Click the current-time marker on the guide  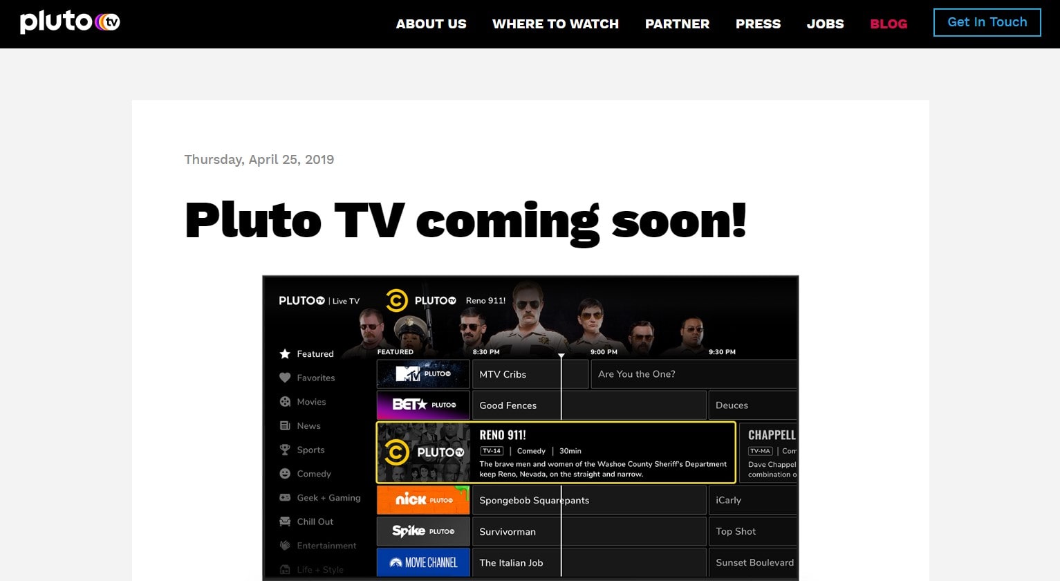point(561,356)
